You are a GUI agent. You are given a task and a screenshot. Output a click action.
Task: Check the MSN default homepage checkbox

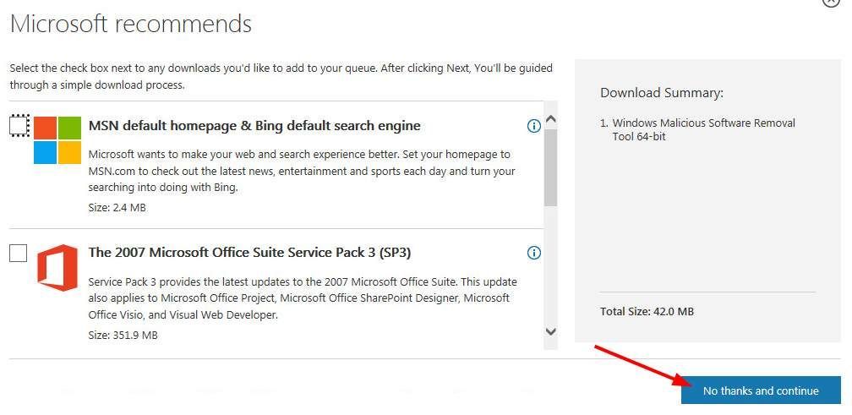[x=19, y=126]
